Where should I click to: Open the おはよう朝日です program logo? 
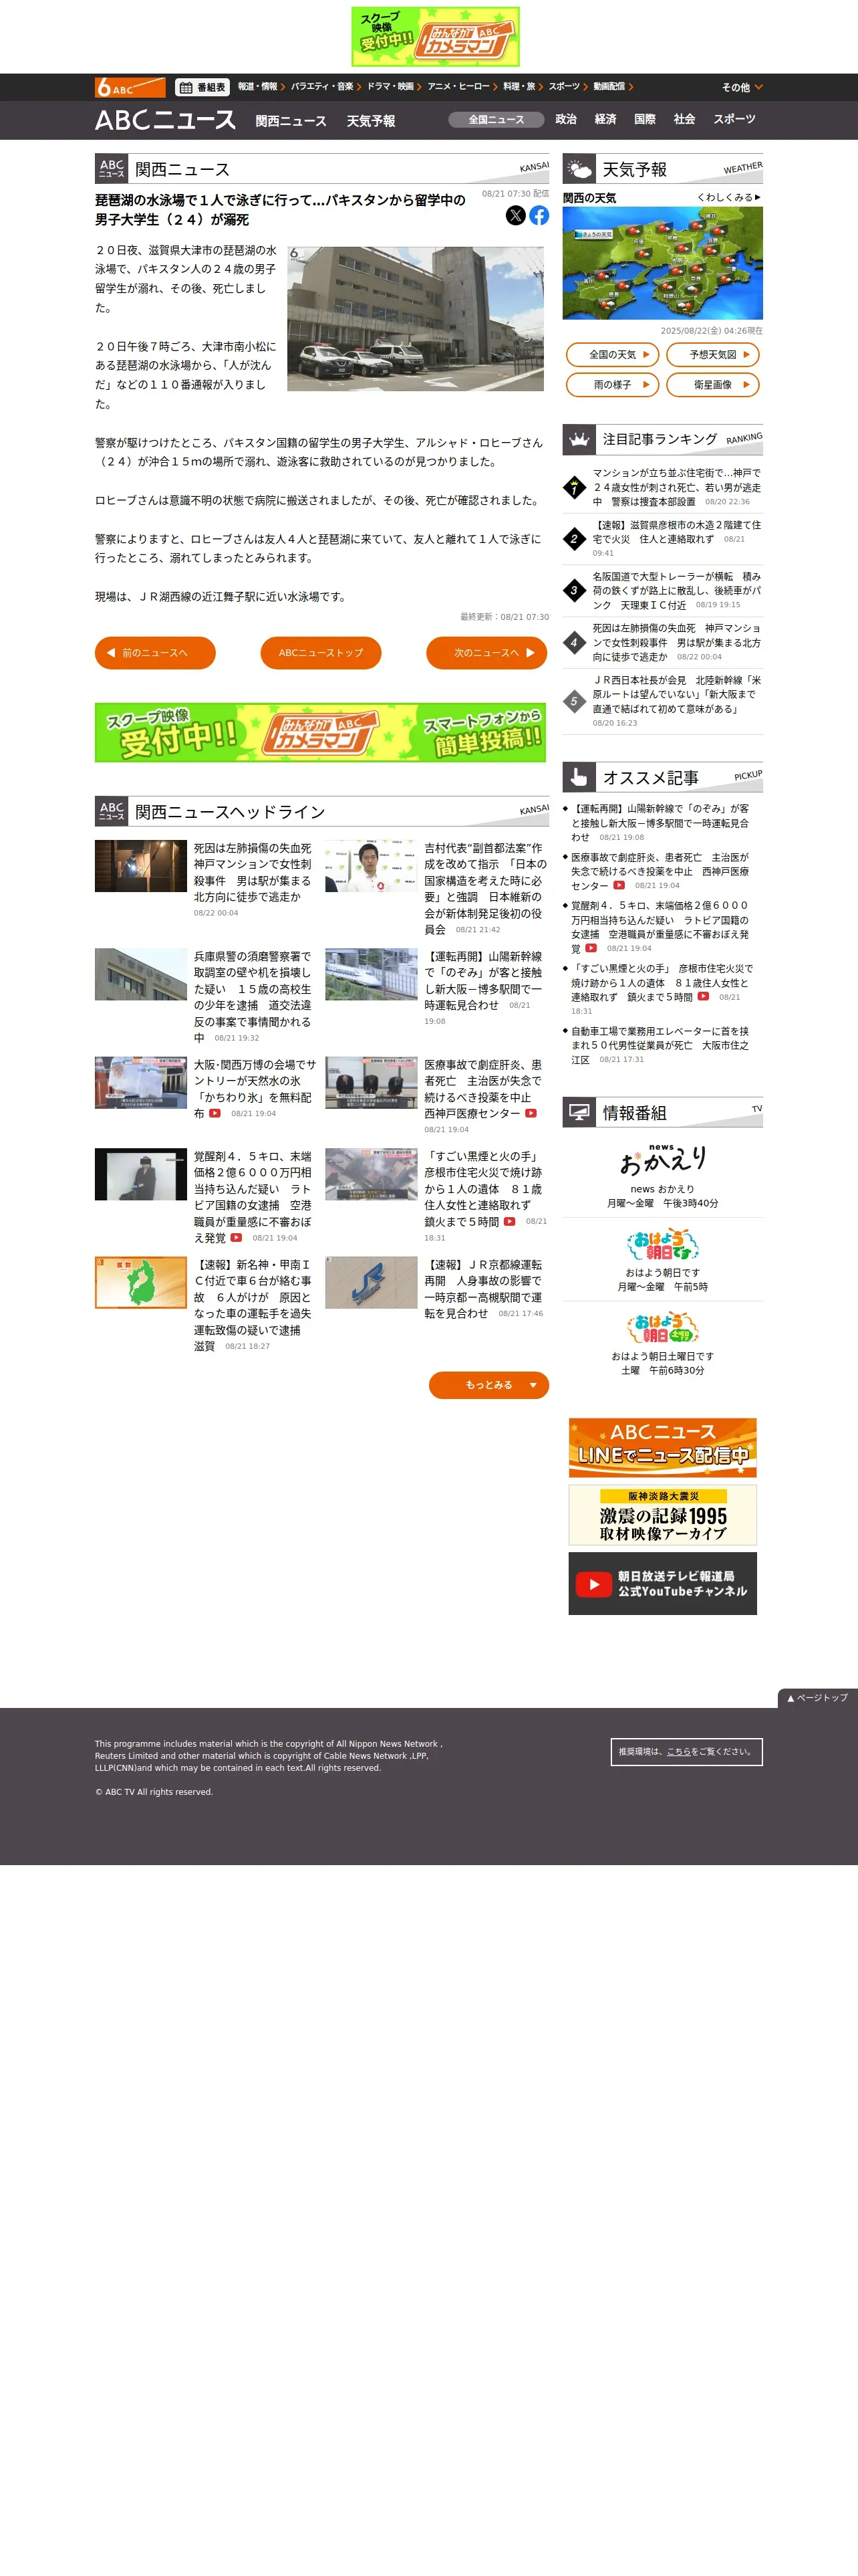tap(662, 1245)
